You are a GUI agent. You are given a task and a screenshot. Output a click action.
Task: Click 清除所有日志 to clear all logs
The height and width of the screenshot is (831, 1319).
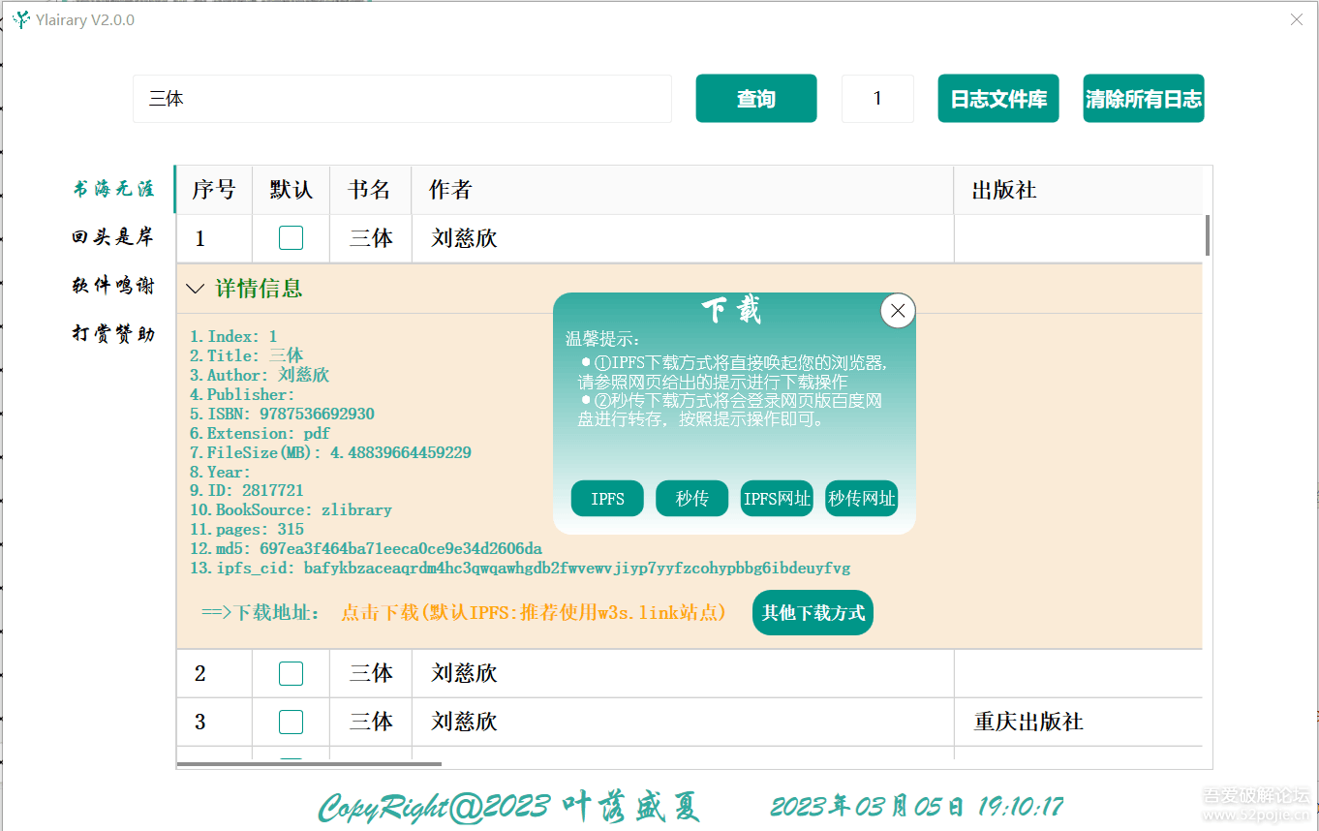1144,98
